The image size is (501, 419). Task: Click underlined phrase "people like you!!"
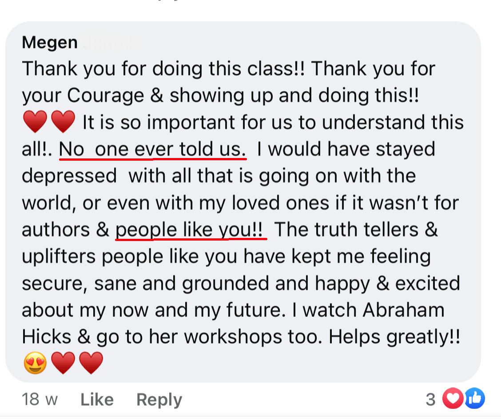(x=191, y=230)
